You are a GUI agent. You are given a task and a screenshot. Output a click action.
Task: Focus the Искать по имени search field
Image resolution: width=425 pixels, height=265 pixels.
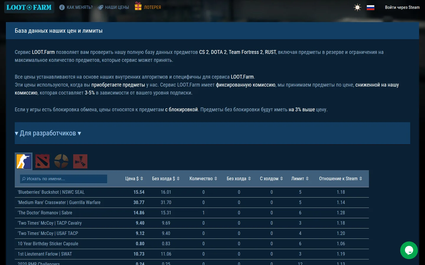pyautogui.click(x=63, y=179)
